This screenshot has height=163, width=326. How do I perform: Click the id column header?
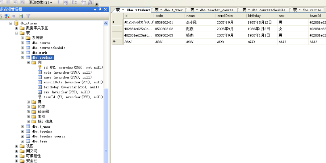pyautogui.click(x=139, y=16)
